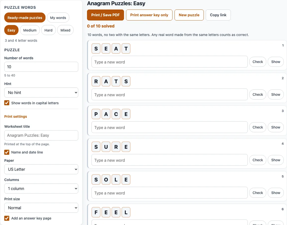Click the answer field under PACE
Viewport: 287px width, 225px height.
169,127
